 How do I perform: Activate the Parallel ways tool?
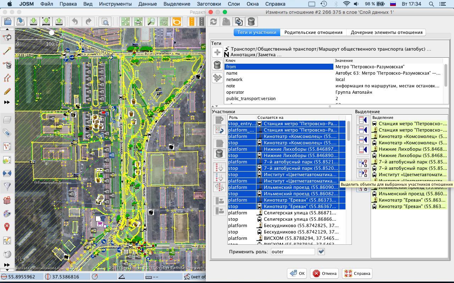tap(7, 78)
